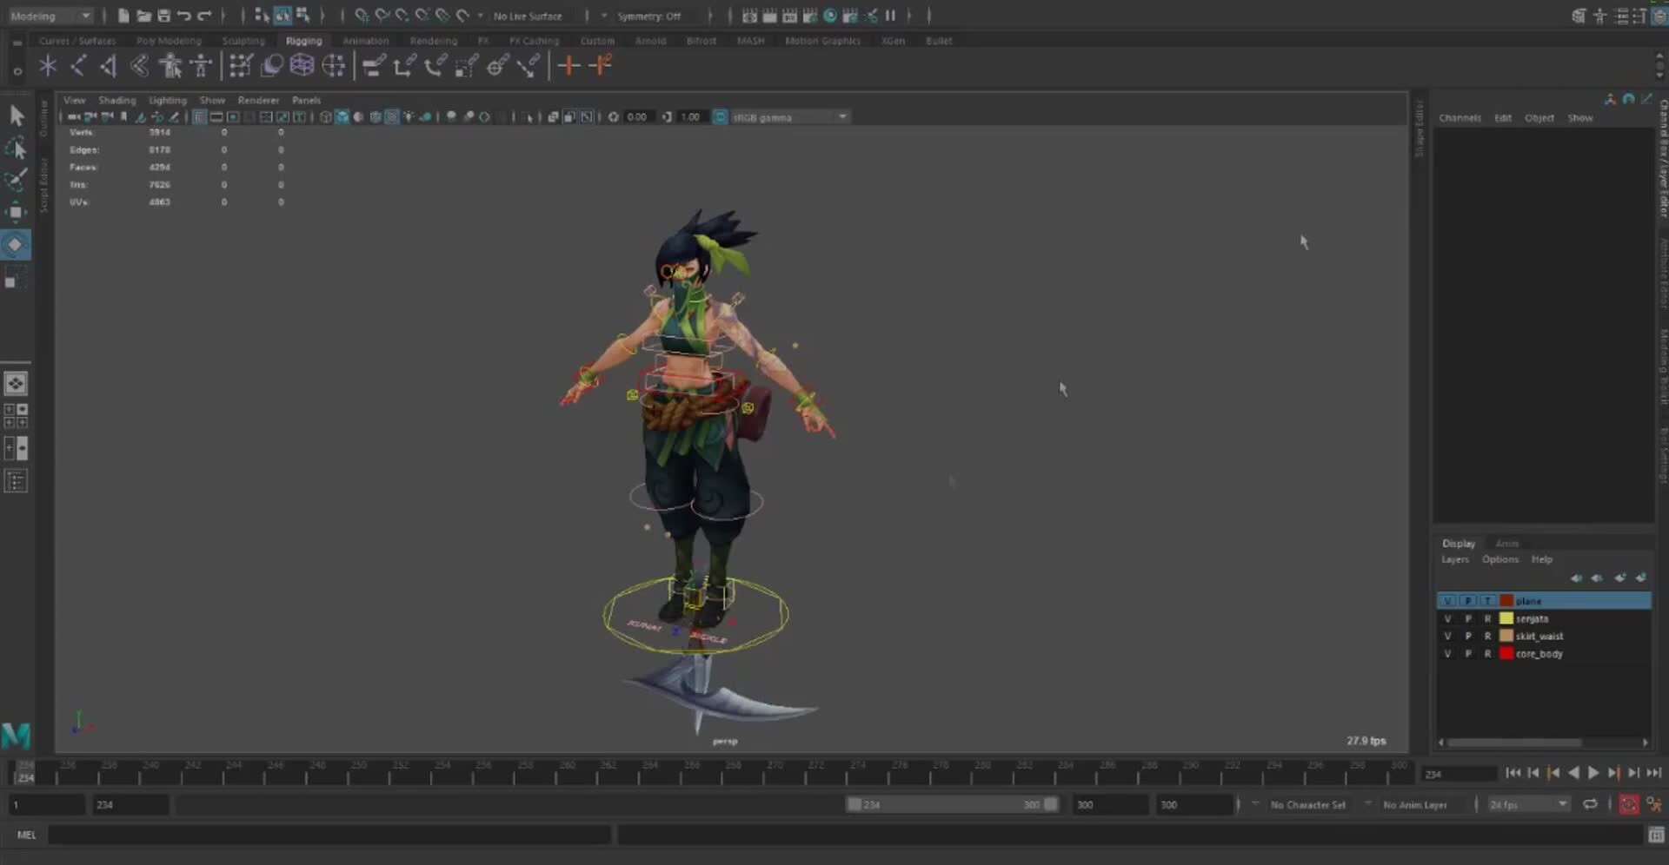Toggle visibility V of the skirt_waist layer

pos(1447,636)
